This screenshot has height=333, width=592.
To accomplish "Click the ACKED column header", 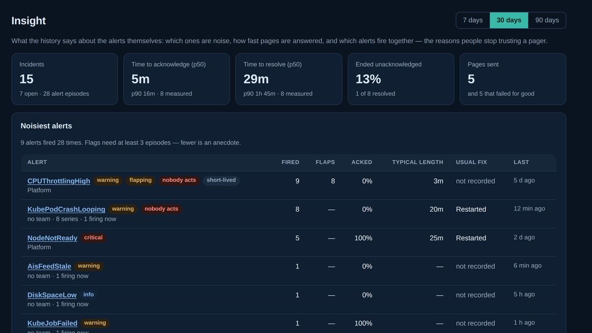I will click(x=362, y=162).
